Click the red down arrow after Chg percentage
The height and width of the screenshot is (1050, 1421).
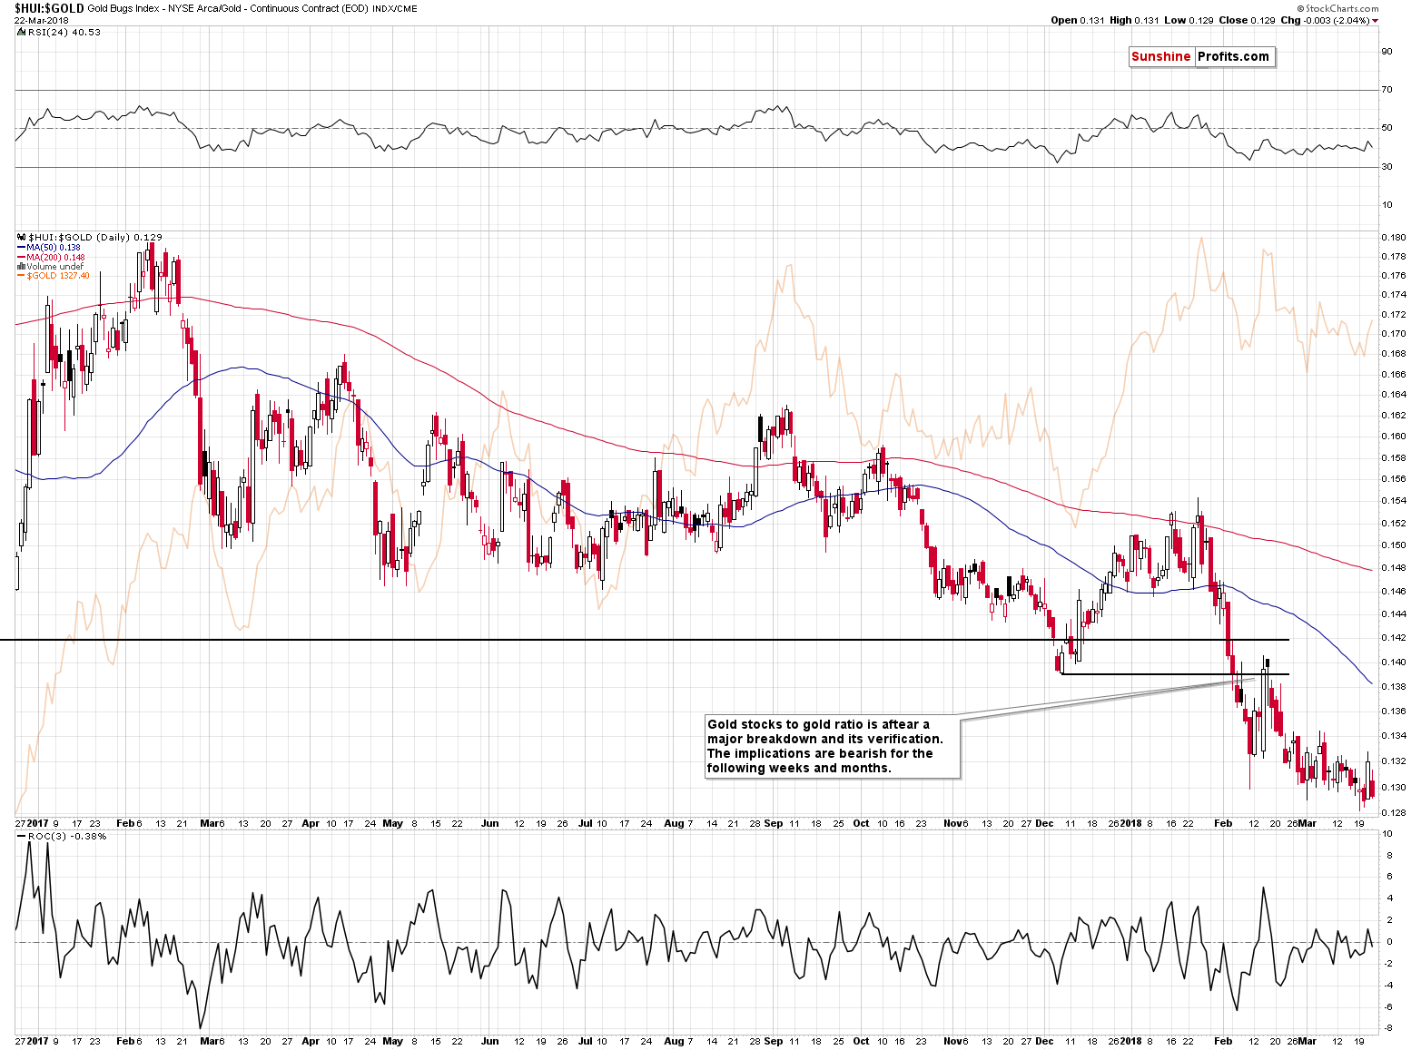[1376, 20]
